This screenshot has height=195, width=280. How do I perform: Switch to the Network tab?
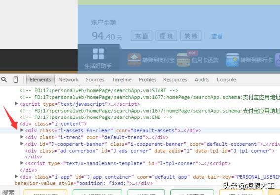[68, 79]
